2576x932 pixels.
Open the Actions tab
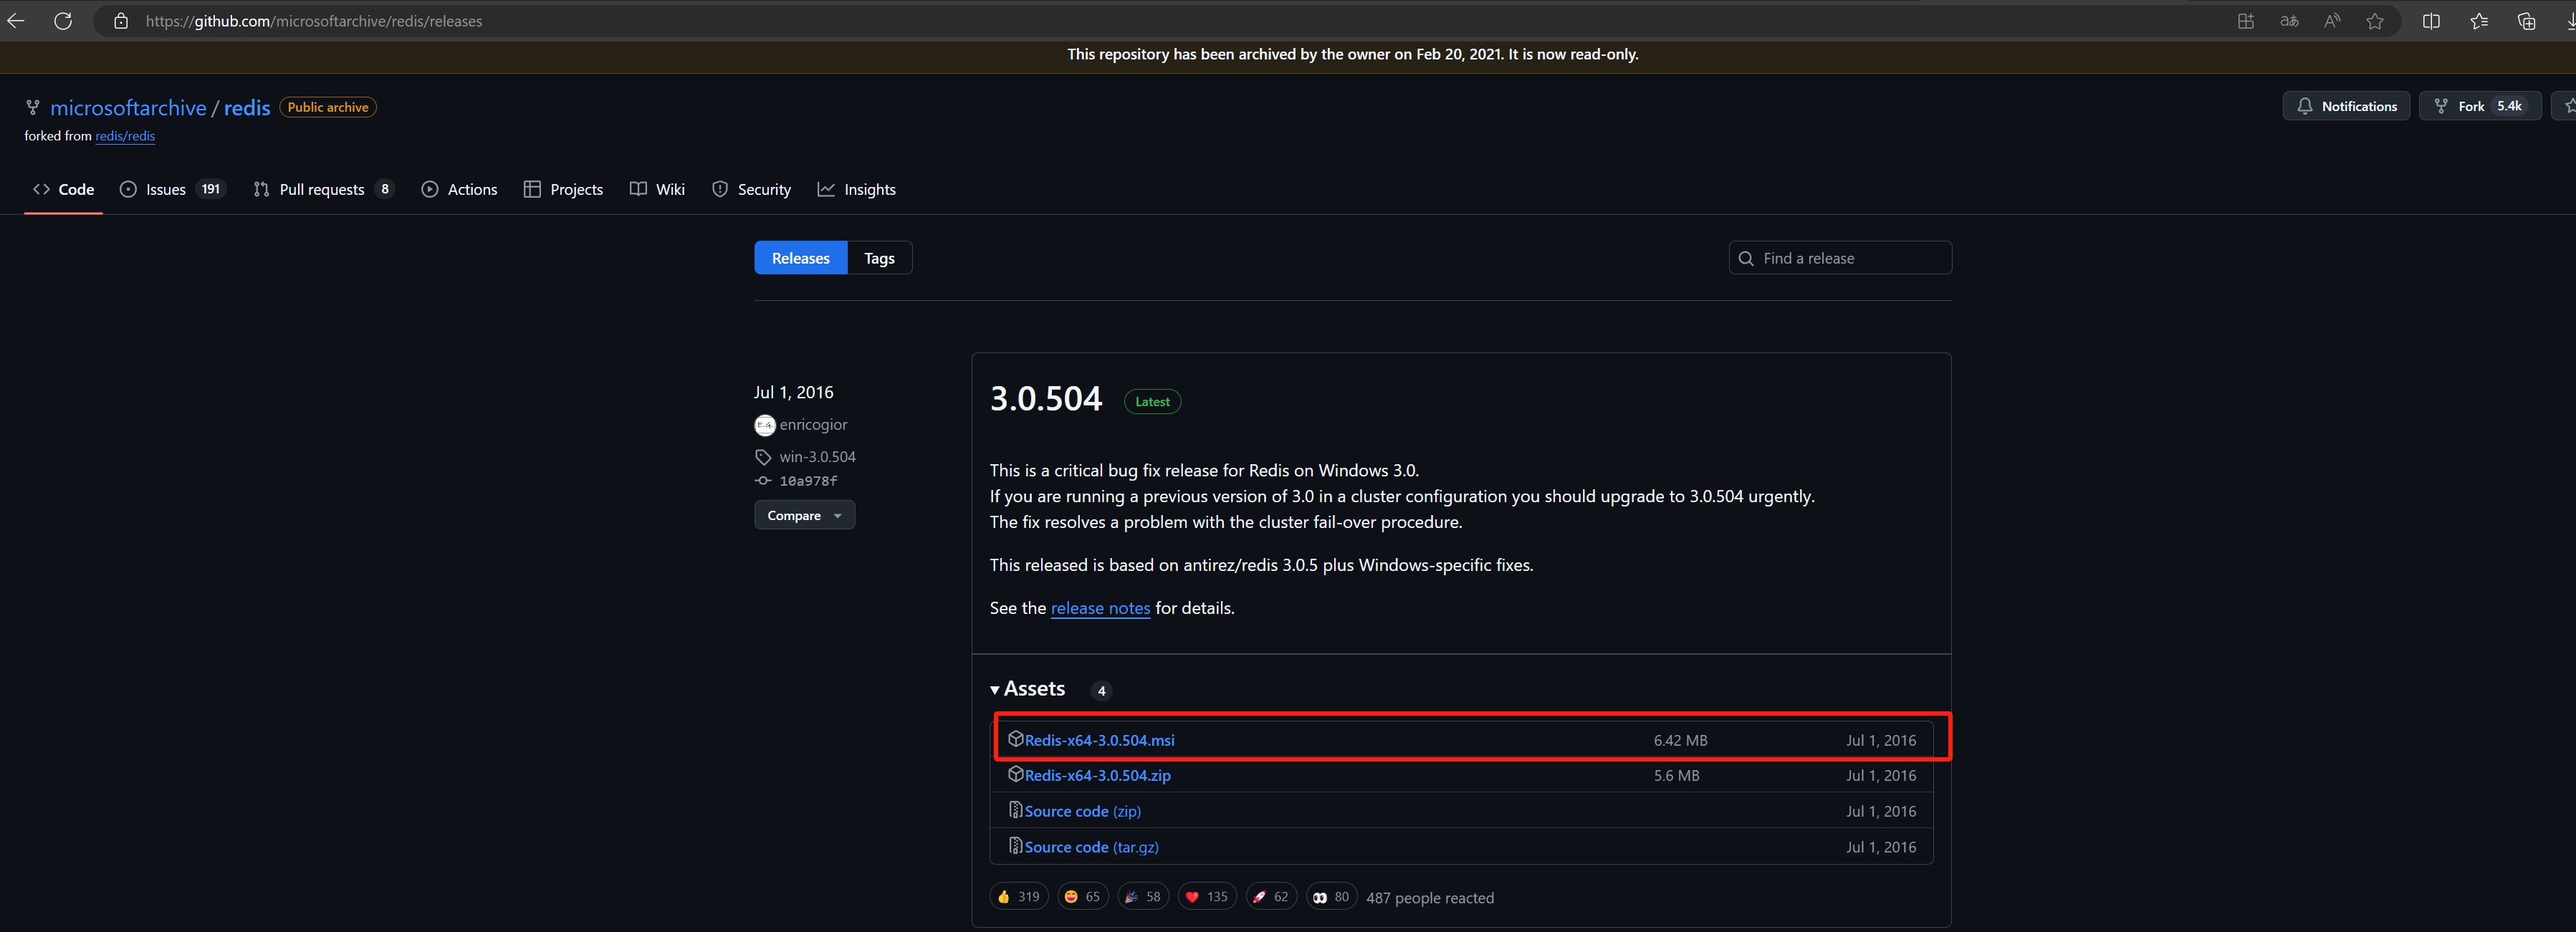click(x=459, y=190)
